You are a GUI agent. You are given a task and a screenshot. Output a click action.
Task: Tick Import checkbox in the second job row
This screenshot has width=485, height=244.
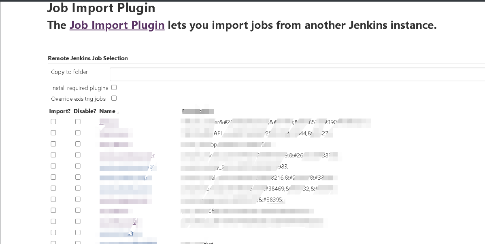(53, 133)
